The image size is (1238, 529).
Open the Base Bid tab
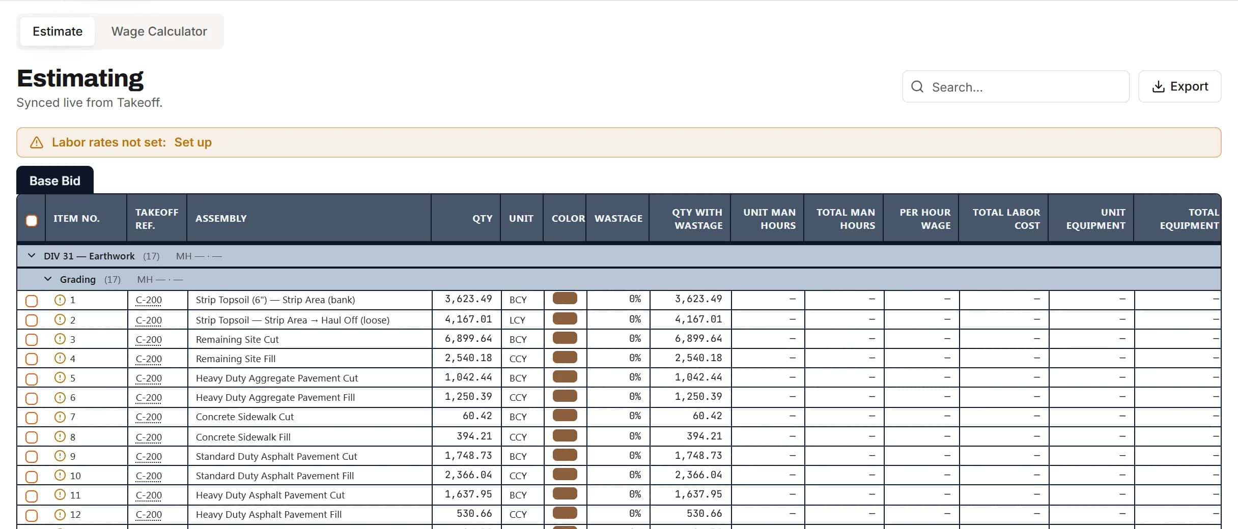click(x=55, y=181)
